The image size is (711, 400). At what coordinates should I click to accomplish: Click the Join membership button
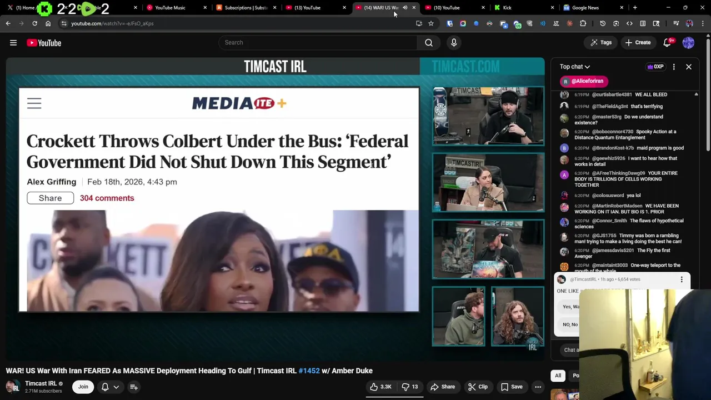click(83, 387)
